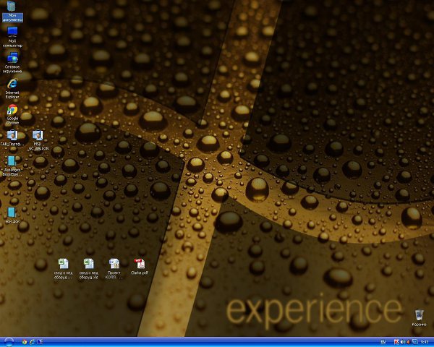
Task: Select Internet Explorer desktop shortcut
Action: coord(12,84)
